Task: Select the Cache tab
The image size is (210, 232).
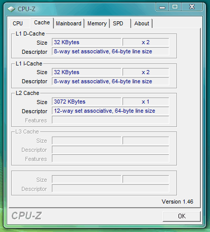Action: pos(42,23)
